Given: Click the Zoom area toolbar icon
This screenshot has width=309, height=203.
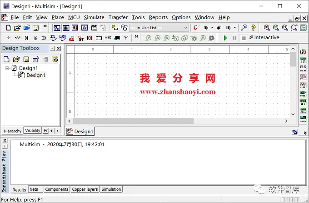Looking at the screenshot, I should coord(285,28).
